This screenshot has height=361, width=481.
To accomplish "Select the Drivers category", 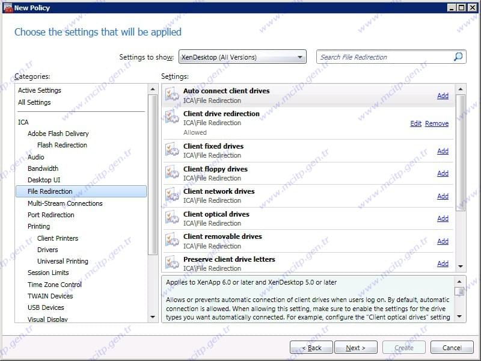I will (47, 250).
